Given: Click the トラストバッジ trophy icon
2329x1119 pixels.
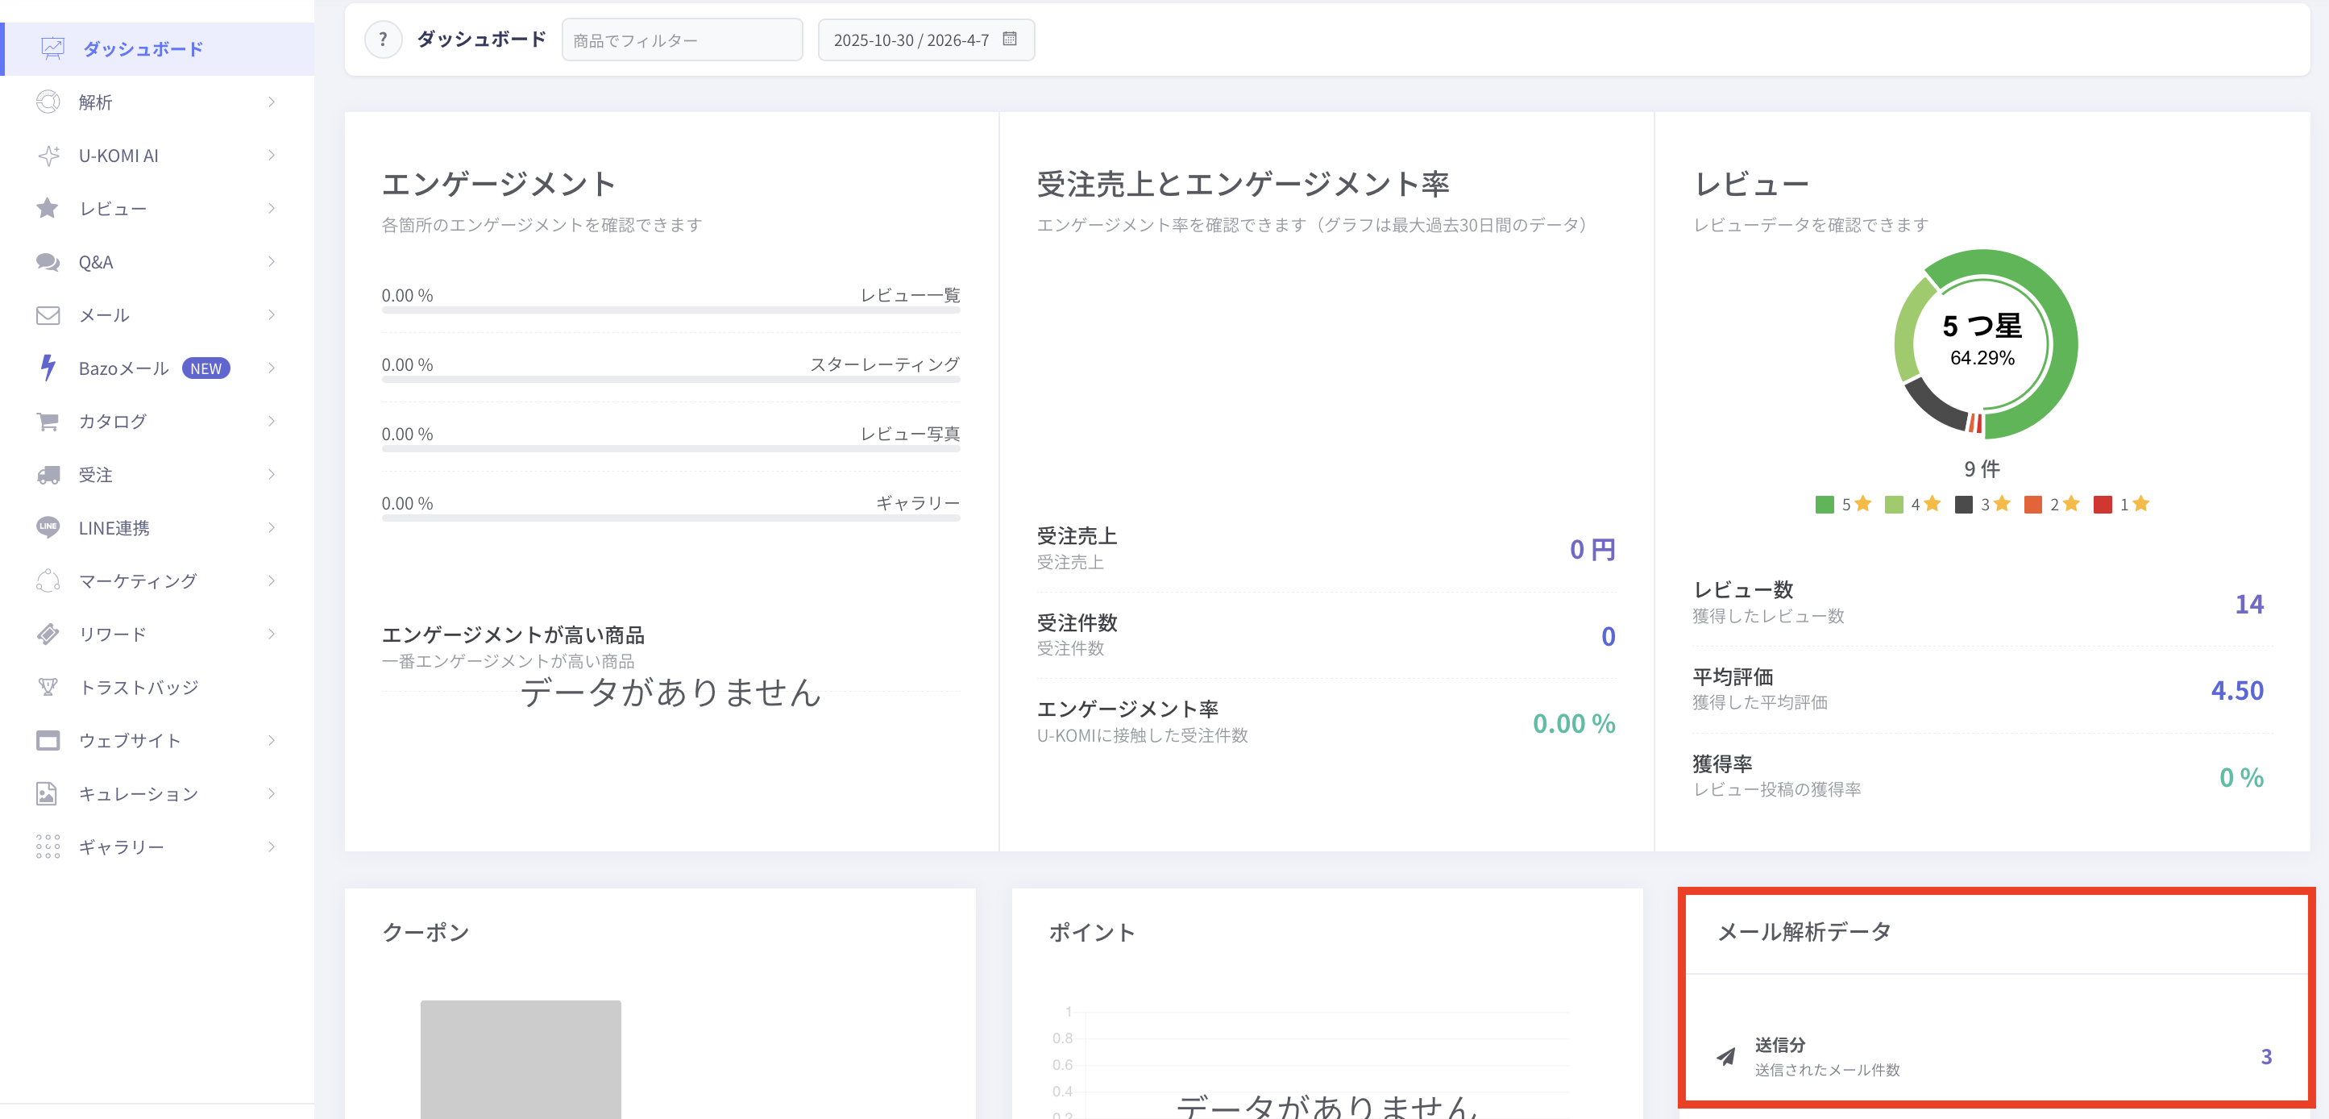Looking at the screenshot, I should pyautogui.click(x=48, y=687).
